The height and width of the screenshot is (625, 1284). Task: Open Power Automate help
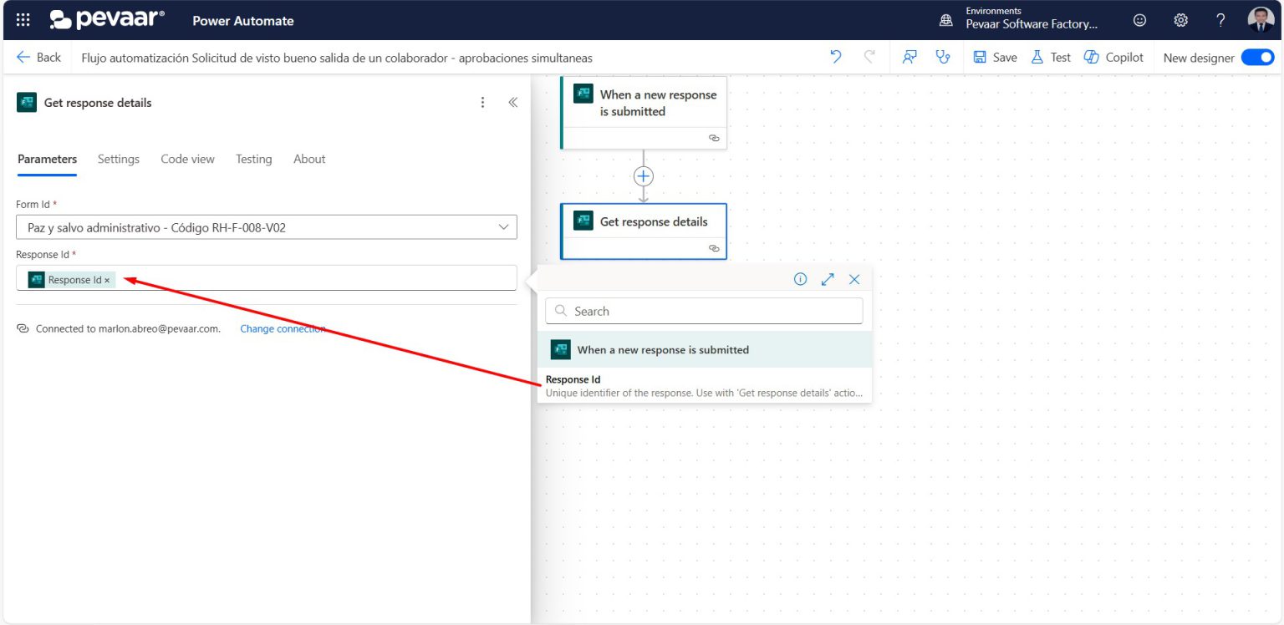1220,19
